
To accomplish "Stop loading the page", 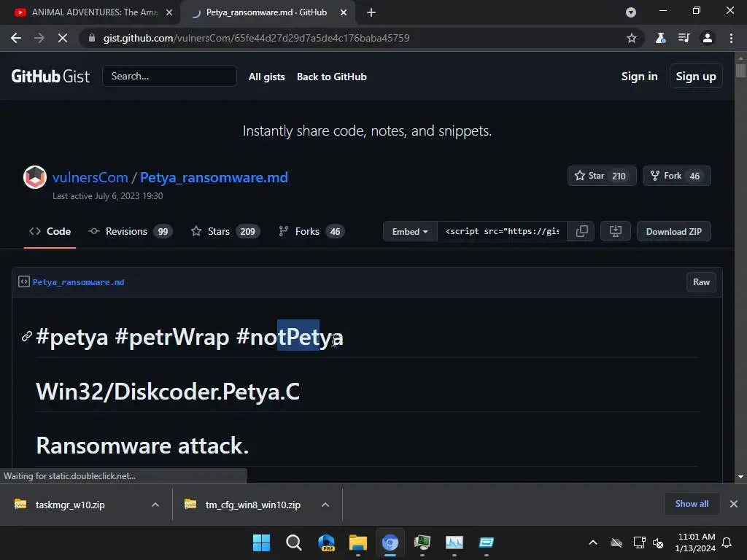I will coord(63,38).
